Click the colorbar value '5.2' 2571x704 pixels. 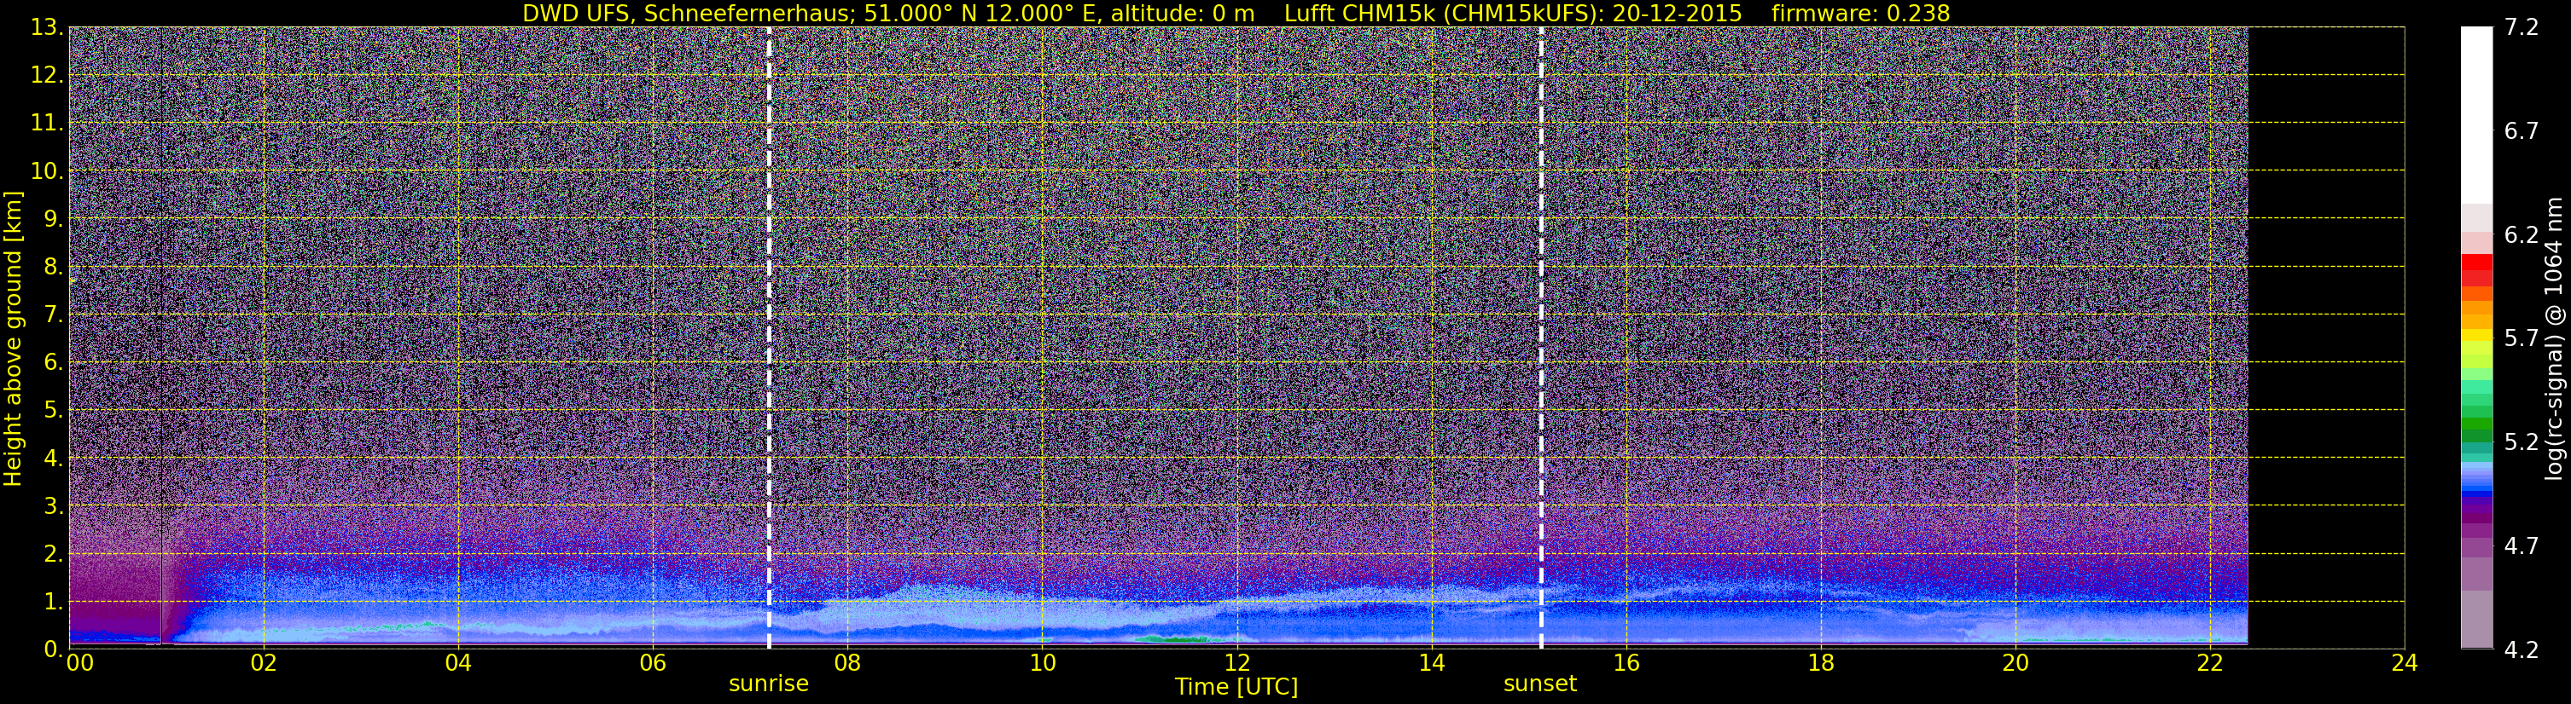[2522, 442]
